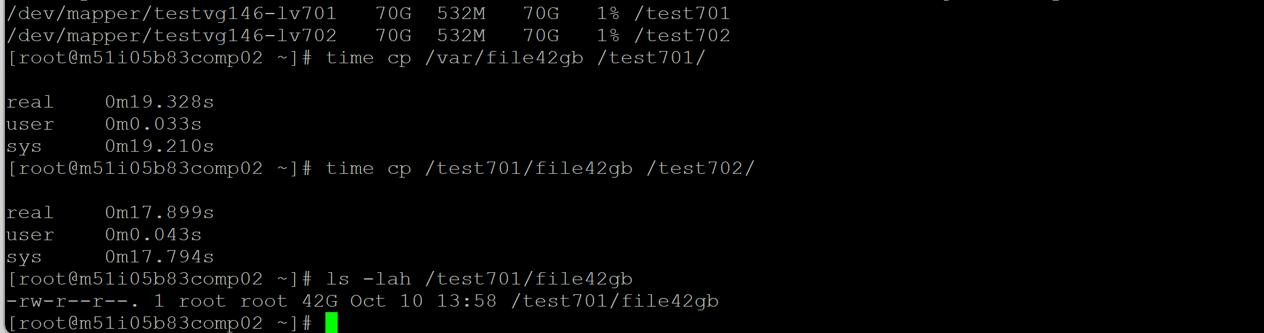Click the /var/file42gb source path in command
Viewport: 1264px width, 333px height.
[x=504, y=58]
